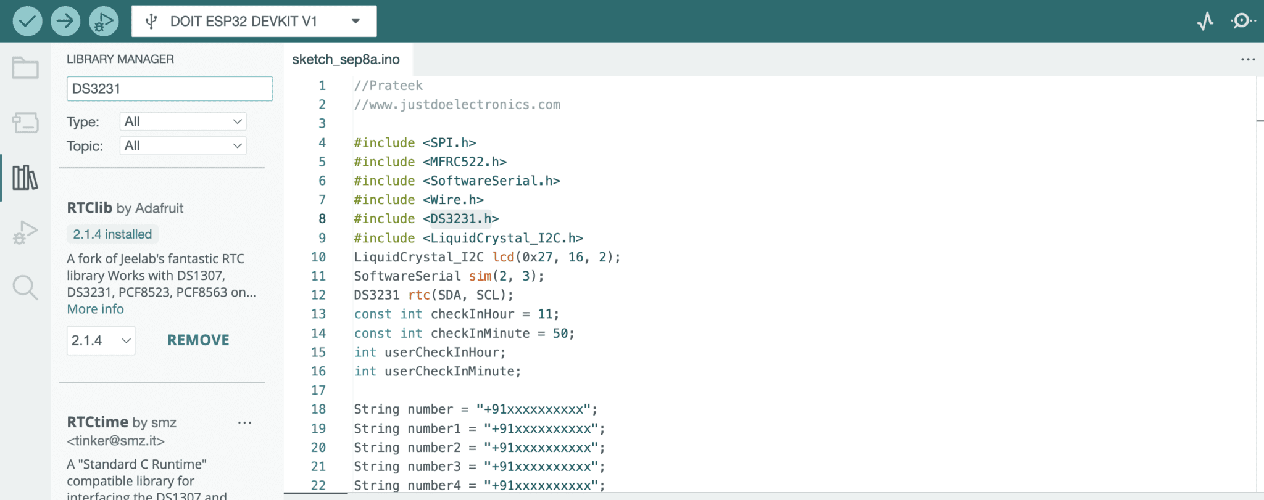The width and height of the screenshot is (1264, 500).
Task: Open More info link for RTClib
Action: pyautogui.click(x=95, y=309)
